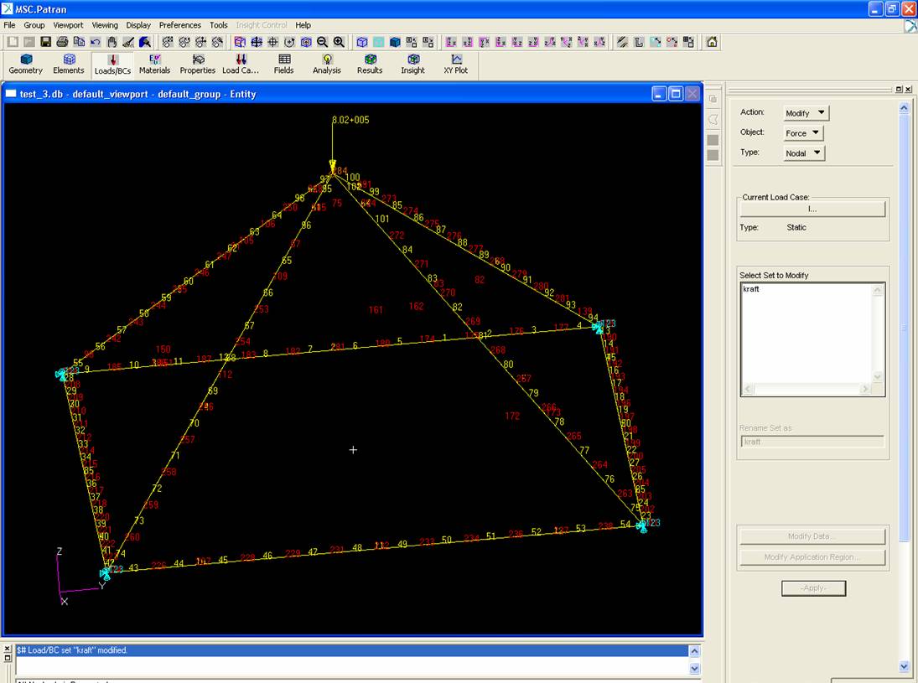Open the Elements application
The height and width of the screenshot is (683, 918).
pyautogui.click(x=69, y=65)
